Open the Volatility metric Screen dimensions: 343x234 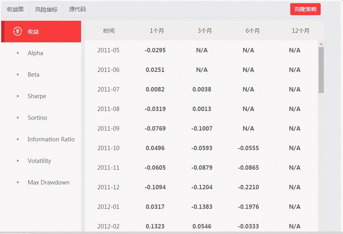tap(40, 161)
